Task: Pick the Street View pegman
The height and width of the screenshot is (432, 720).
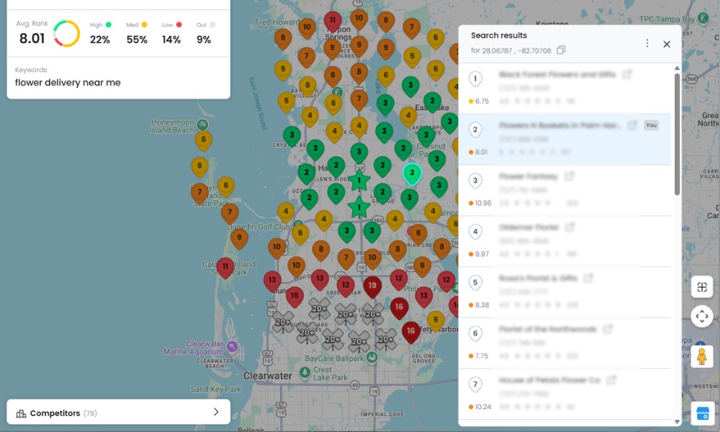Action: pyautogui.click(x=701, y=356)
